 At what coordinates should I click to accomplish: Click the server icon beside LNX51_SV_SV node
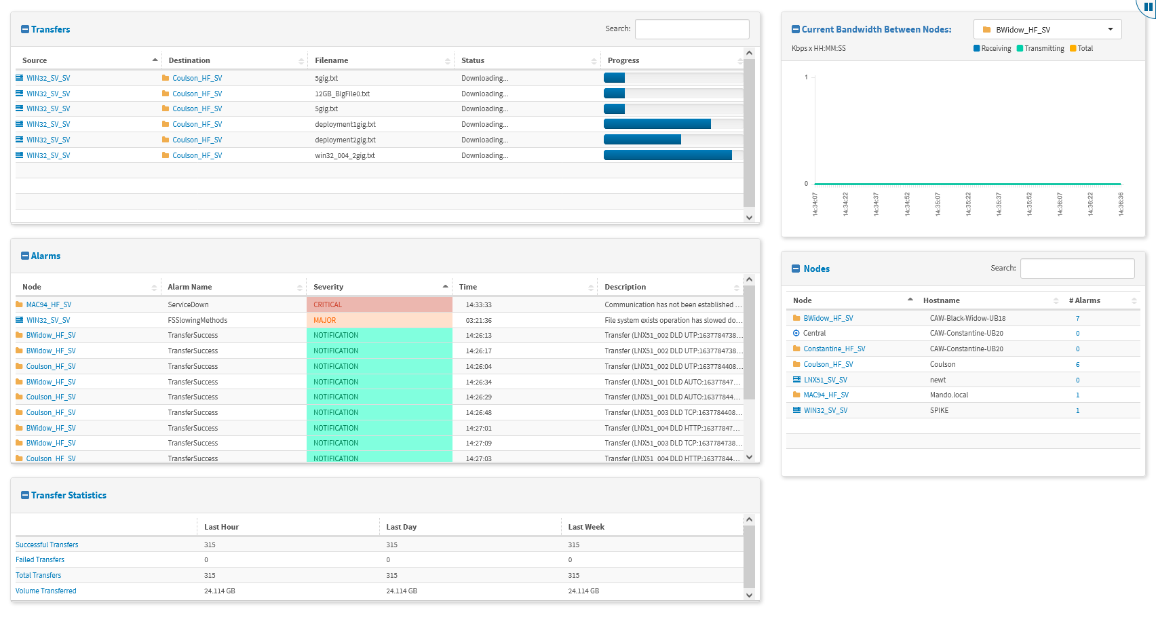coord(796,380)
